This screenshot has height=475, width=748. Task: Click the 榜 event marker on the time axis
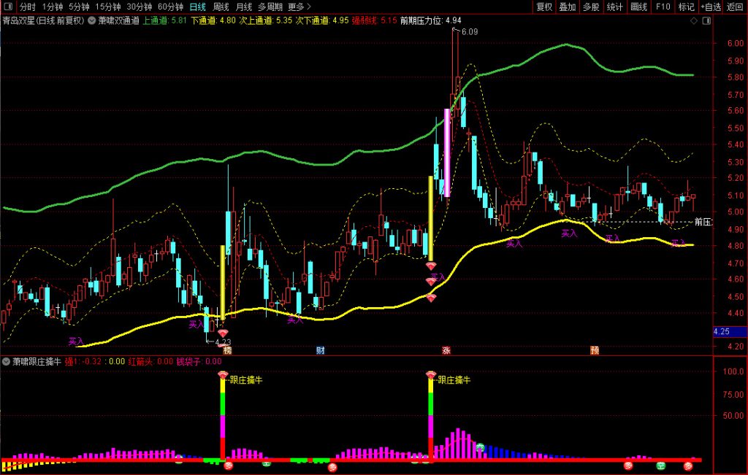pos(228,350)
